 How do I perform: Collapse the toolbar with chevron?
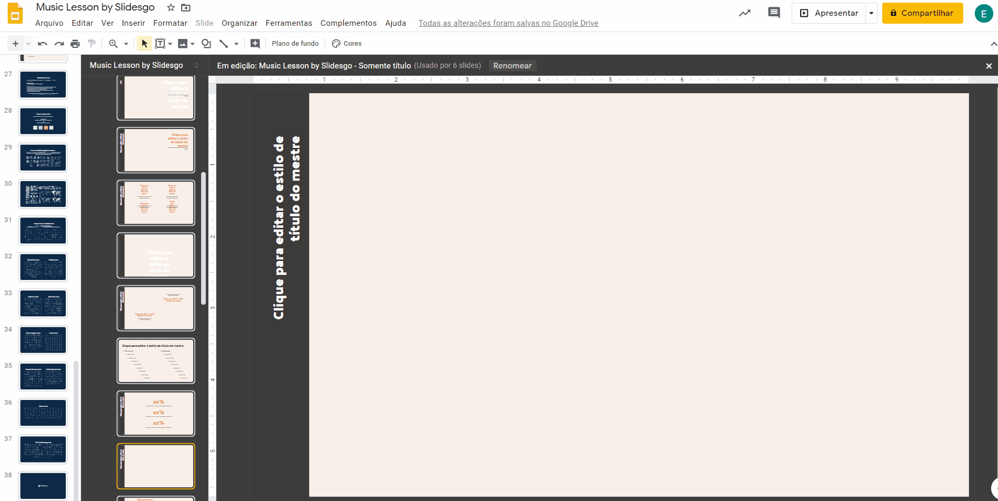[993, 44]
